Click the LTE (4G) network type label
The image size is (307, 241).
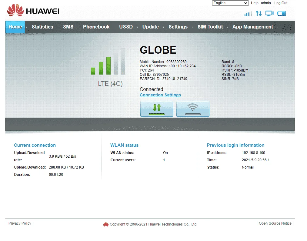110,84
